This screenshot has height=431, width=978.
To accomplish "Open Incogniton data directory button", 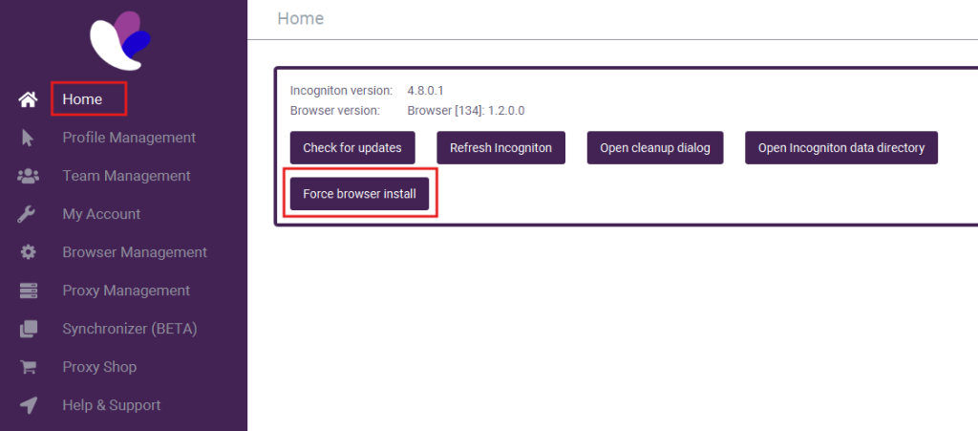I will [x=840, y=148].
